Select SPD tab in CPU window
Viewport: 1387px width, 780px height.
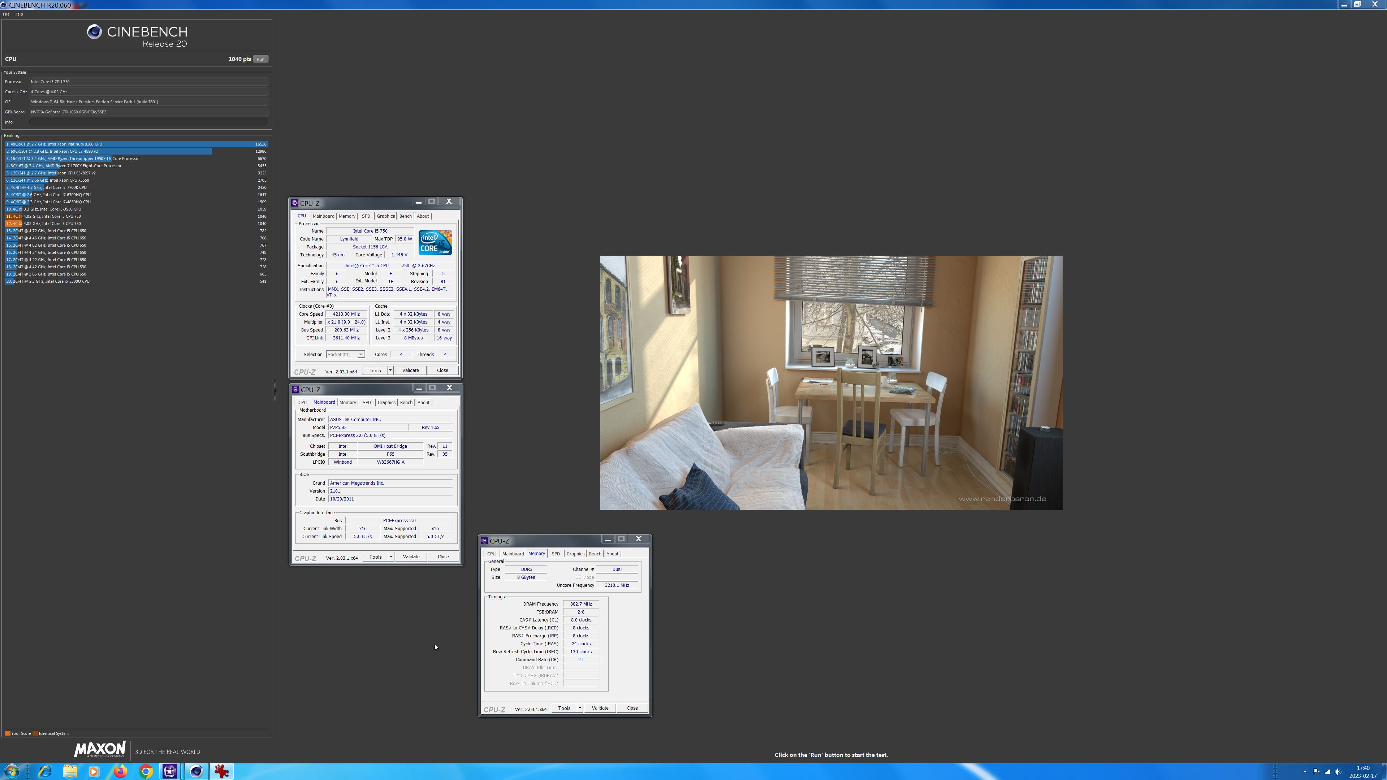366,216
